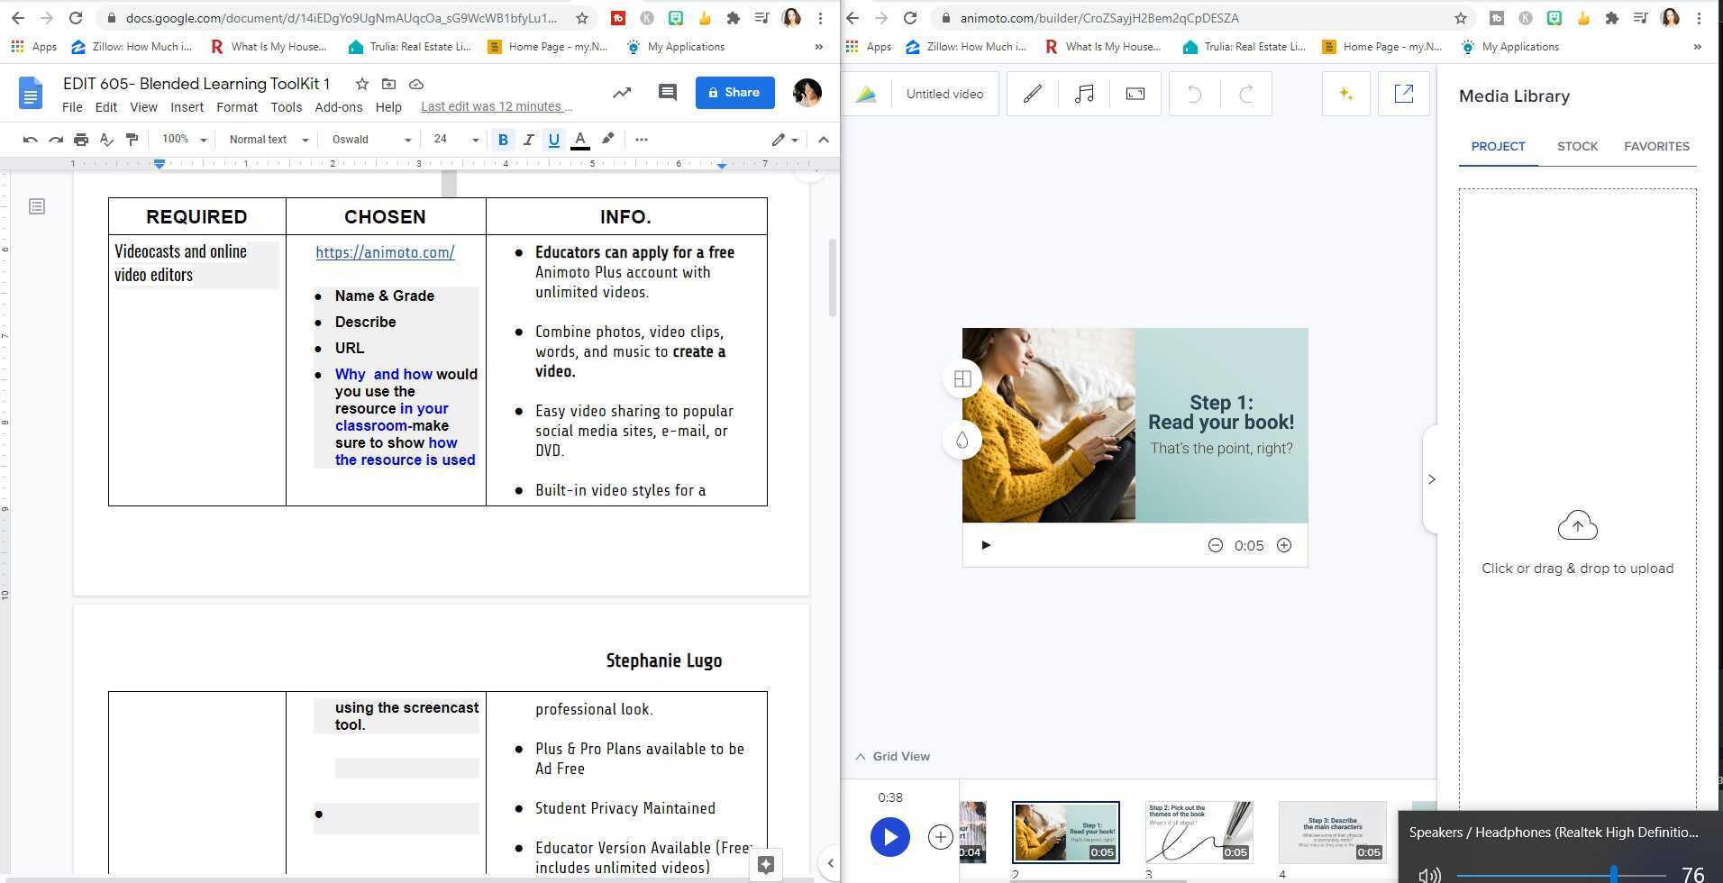
Task: Open the Format menu
Action: click(x=236, y=107)
